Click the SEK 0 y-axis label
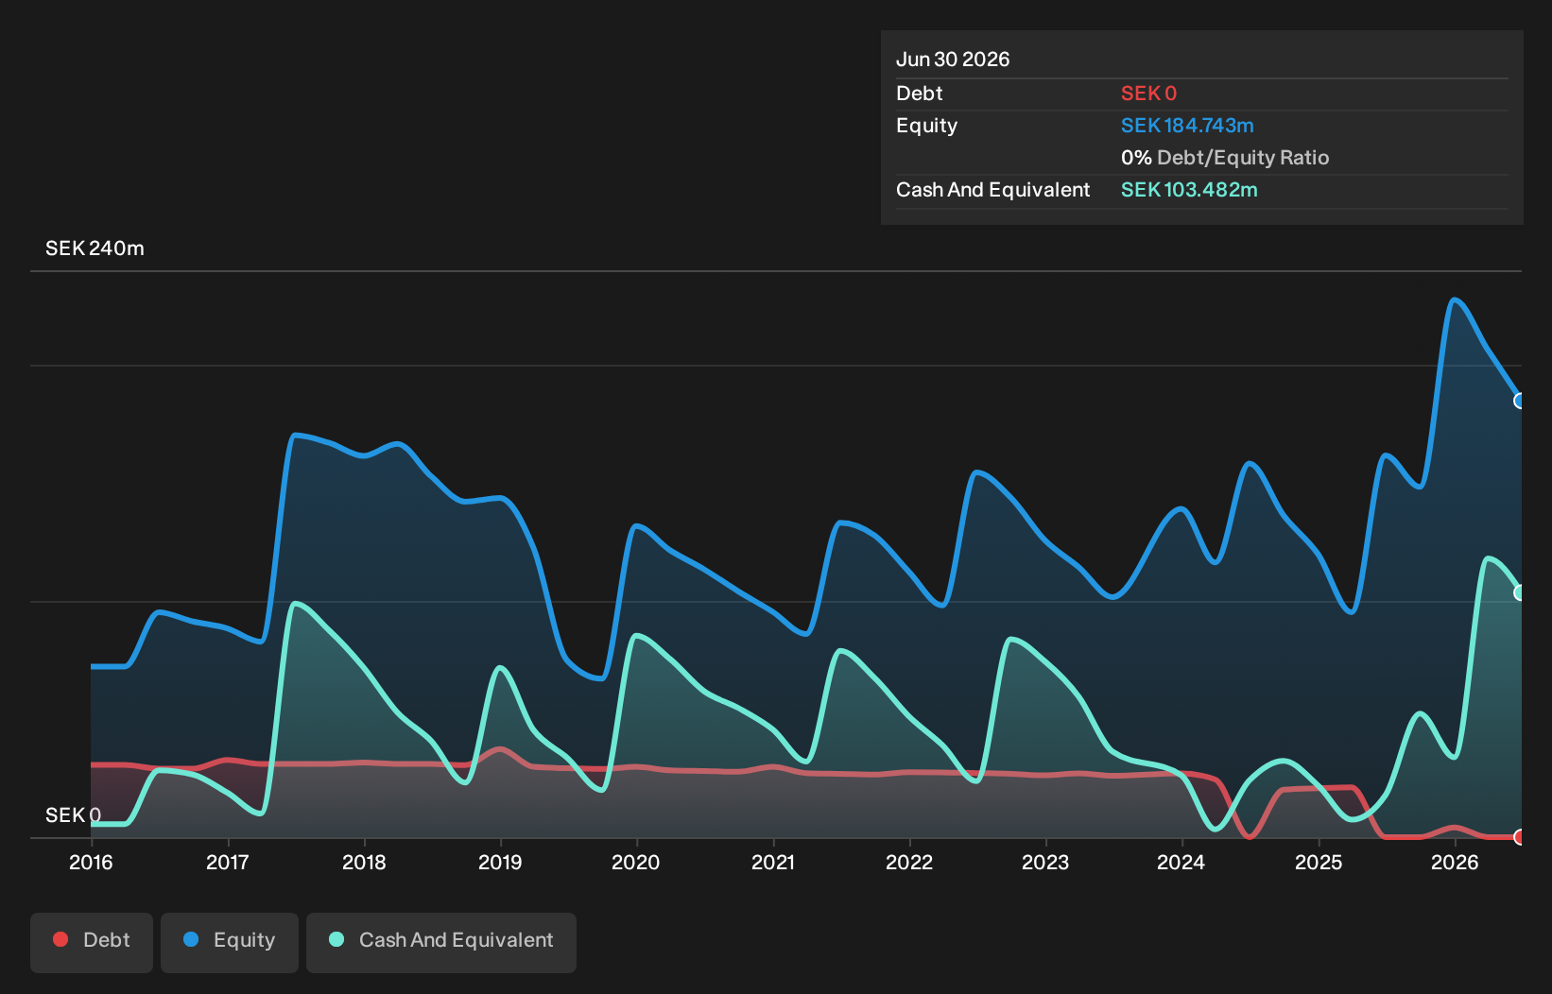The height and width of the screenshot is (994, 1552). pyautogui.click(x=73, y=814)
